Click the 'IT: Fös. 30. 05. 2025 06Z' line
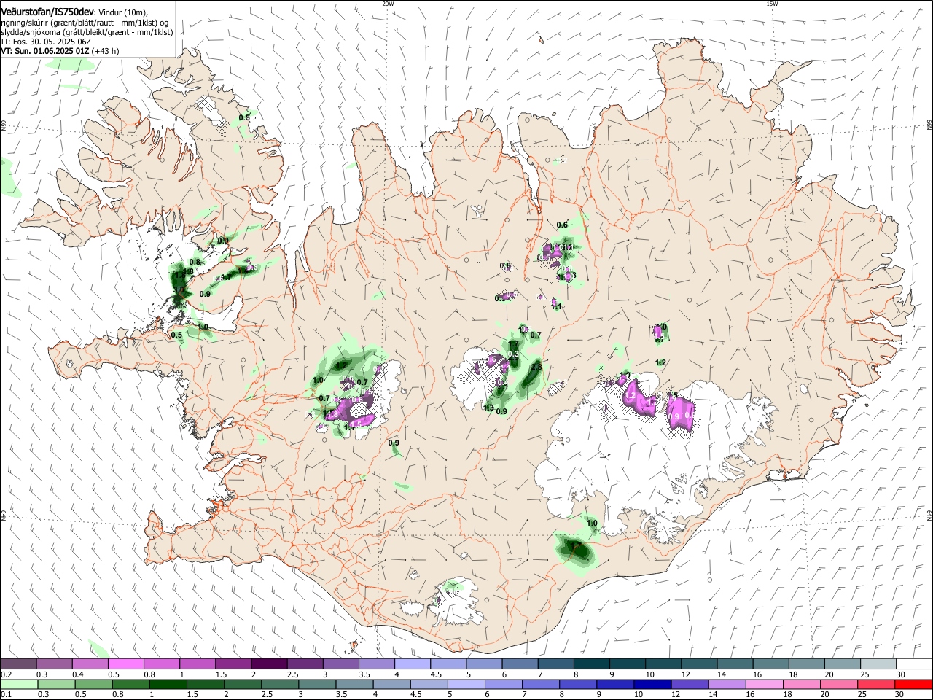933x700 pixels. [x=46, y=42]
